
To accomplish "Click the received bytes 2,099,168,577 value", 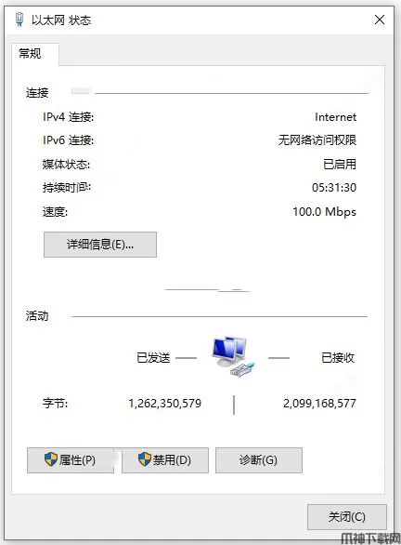I will 319,404.
